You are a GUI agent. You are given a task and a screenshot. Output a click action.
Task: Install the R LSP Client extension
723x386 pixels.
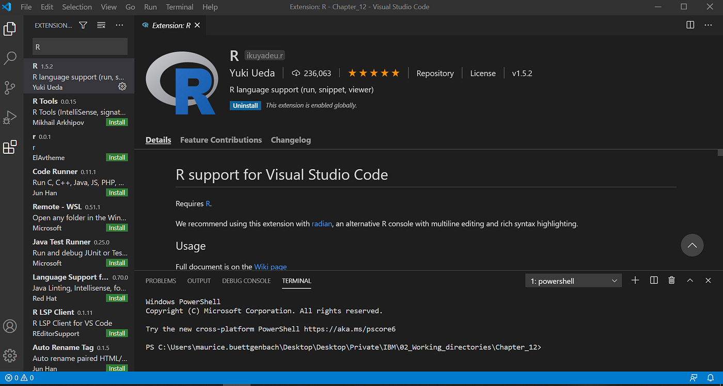tap(117, 333)
